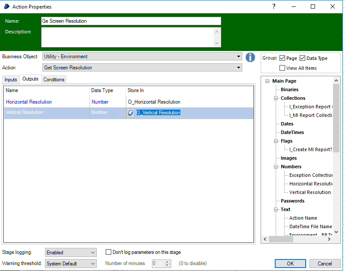Check Don't log parameters on this stage
Screen dimensions: 345x271
pyautogui.click(x=109, y=252)
